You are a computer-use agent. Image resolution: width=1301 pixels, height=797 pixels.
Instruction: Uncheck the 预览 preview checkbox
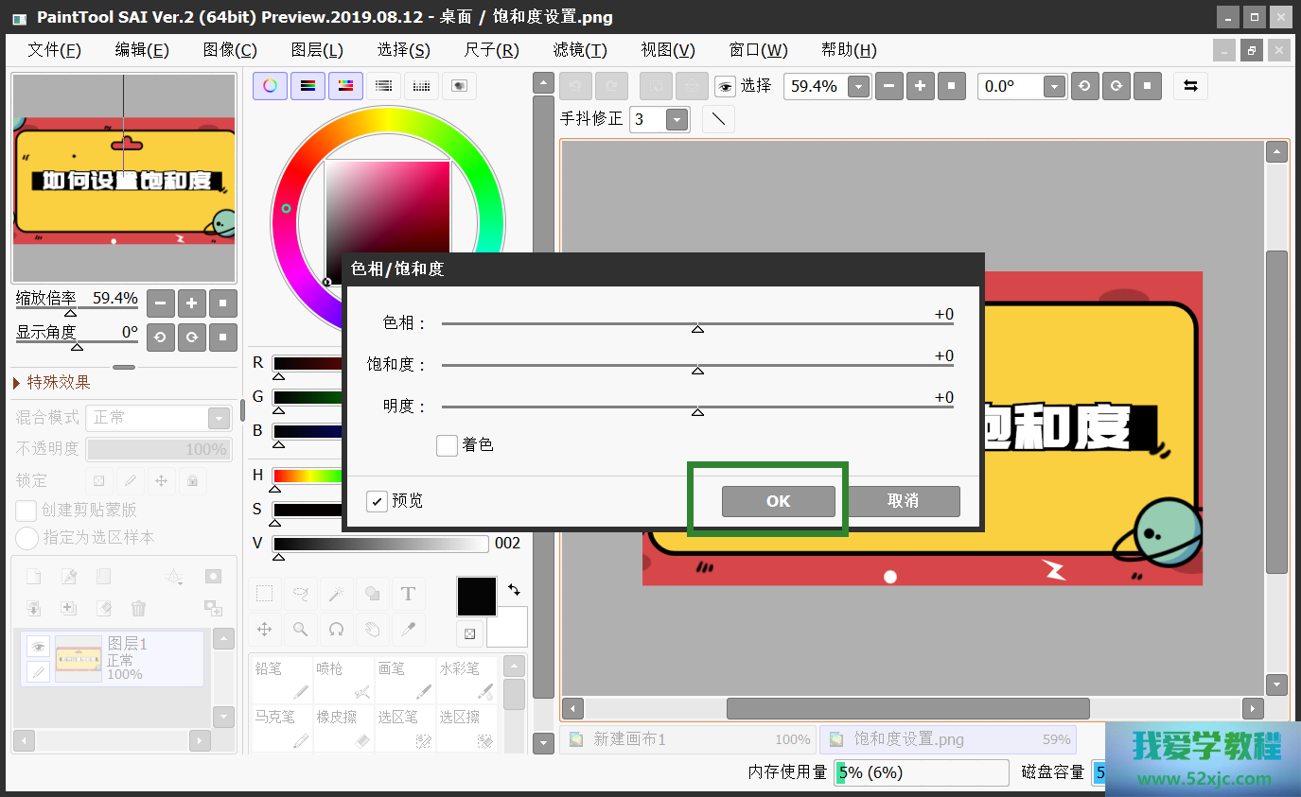point(377,501)
